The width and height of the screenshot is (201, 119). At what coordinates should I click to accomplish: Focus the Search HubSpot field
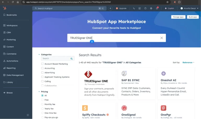tap(69, 8)
